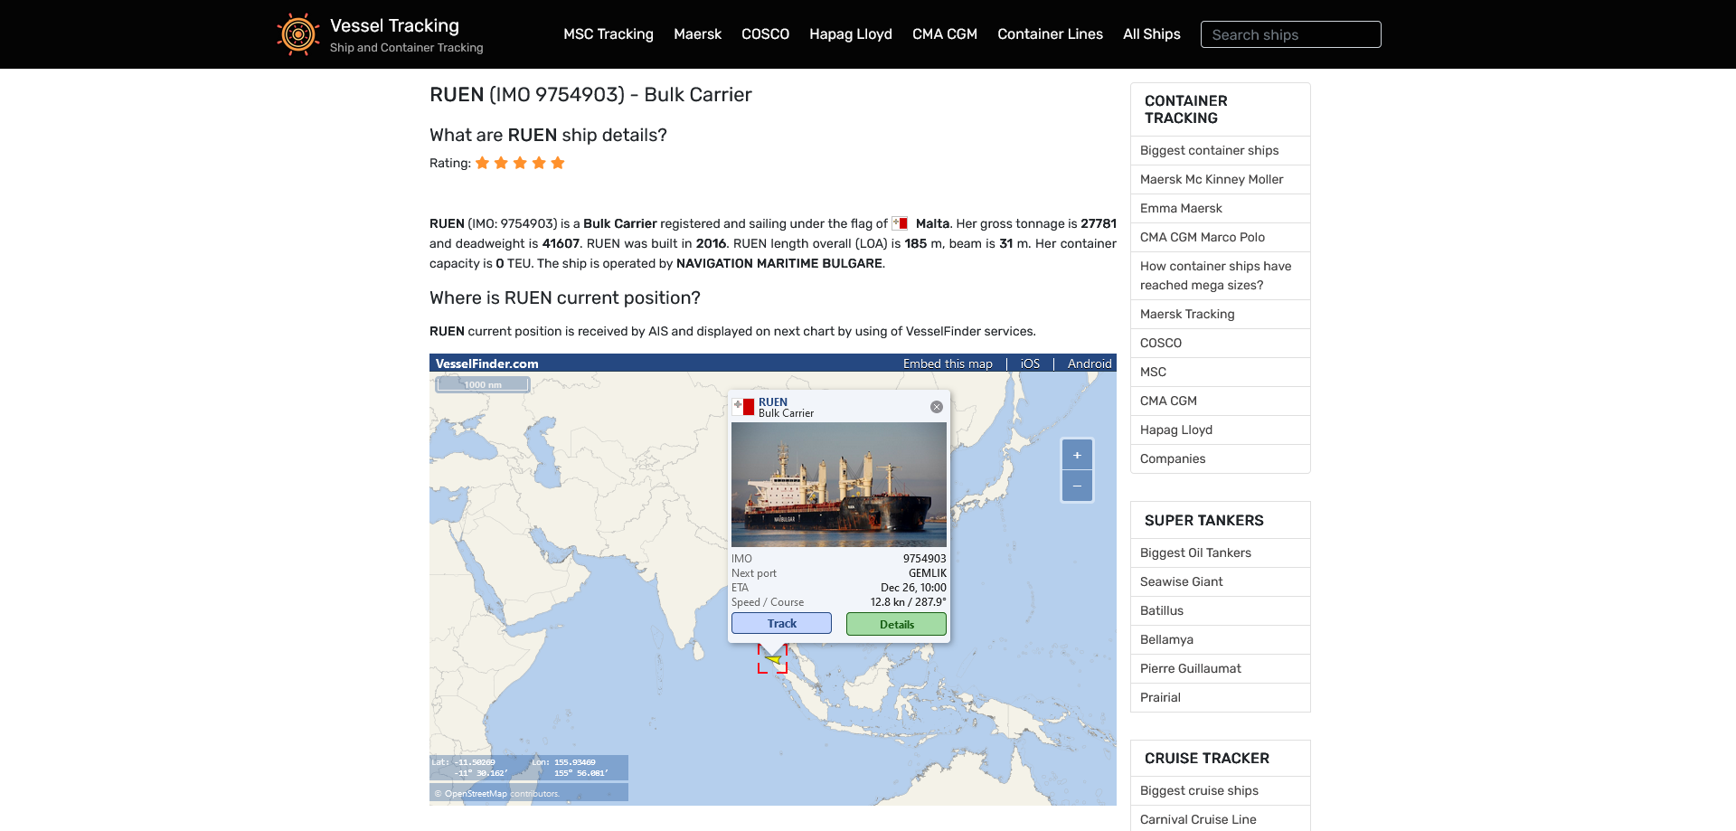Open Hapag Lloyd in the top navigation

851,34
